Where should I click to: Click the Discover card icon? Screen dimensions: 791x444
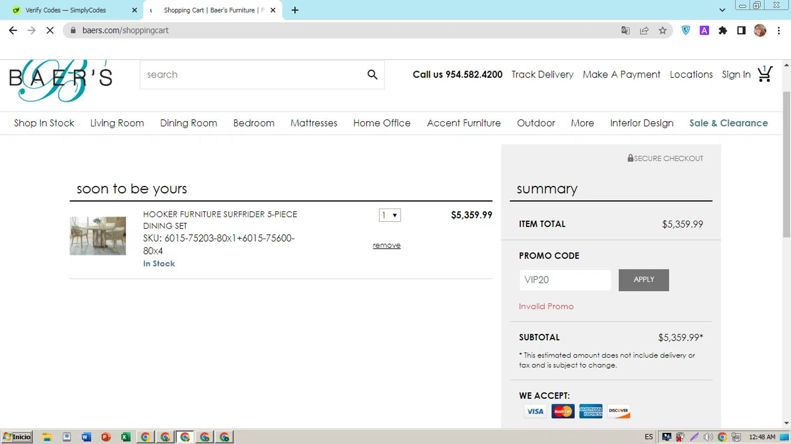(619, 411)
